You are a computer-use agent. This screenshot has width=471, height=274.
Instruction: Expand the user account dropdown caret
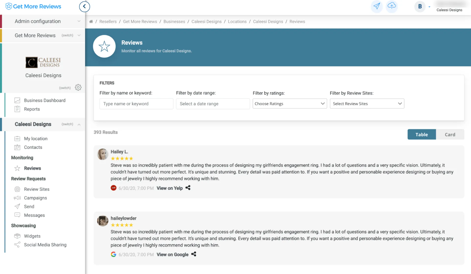(x=429, y=7)
